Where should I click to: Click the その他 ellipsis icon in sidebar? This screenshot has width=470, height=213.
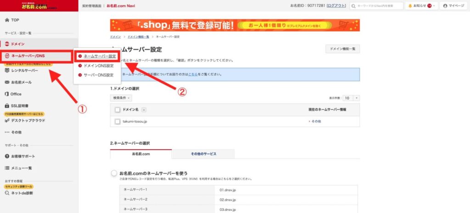click(x=7, y=132)
